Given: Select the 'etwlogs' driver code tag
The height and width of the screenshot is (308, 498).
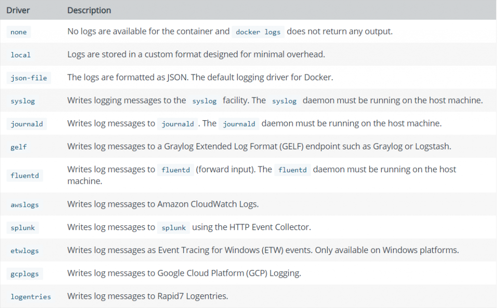Looking at the screenshot, I should point(25,251).
